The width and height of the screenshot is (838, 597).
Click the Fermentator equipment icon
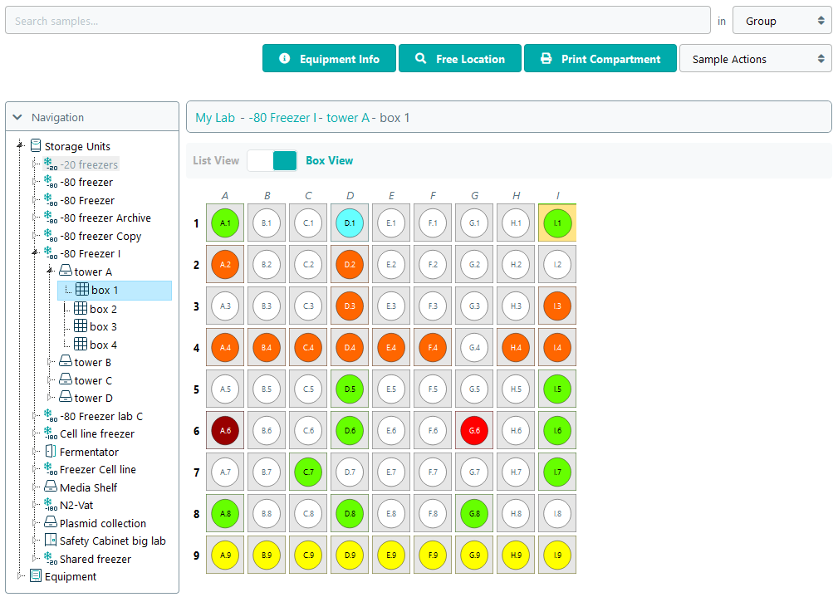(50, 452)
